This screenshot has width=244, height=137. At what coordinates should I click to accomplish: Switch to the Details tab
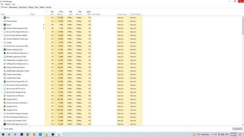(42, 7)
